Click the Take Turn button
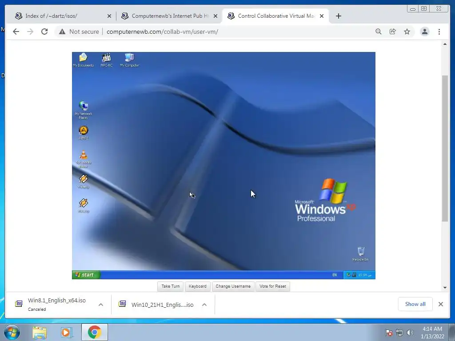Screen dimensions: 455x341 coord(170,286)
